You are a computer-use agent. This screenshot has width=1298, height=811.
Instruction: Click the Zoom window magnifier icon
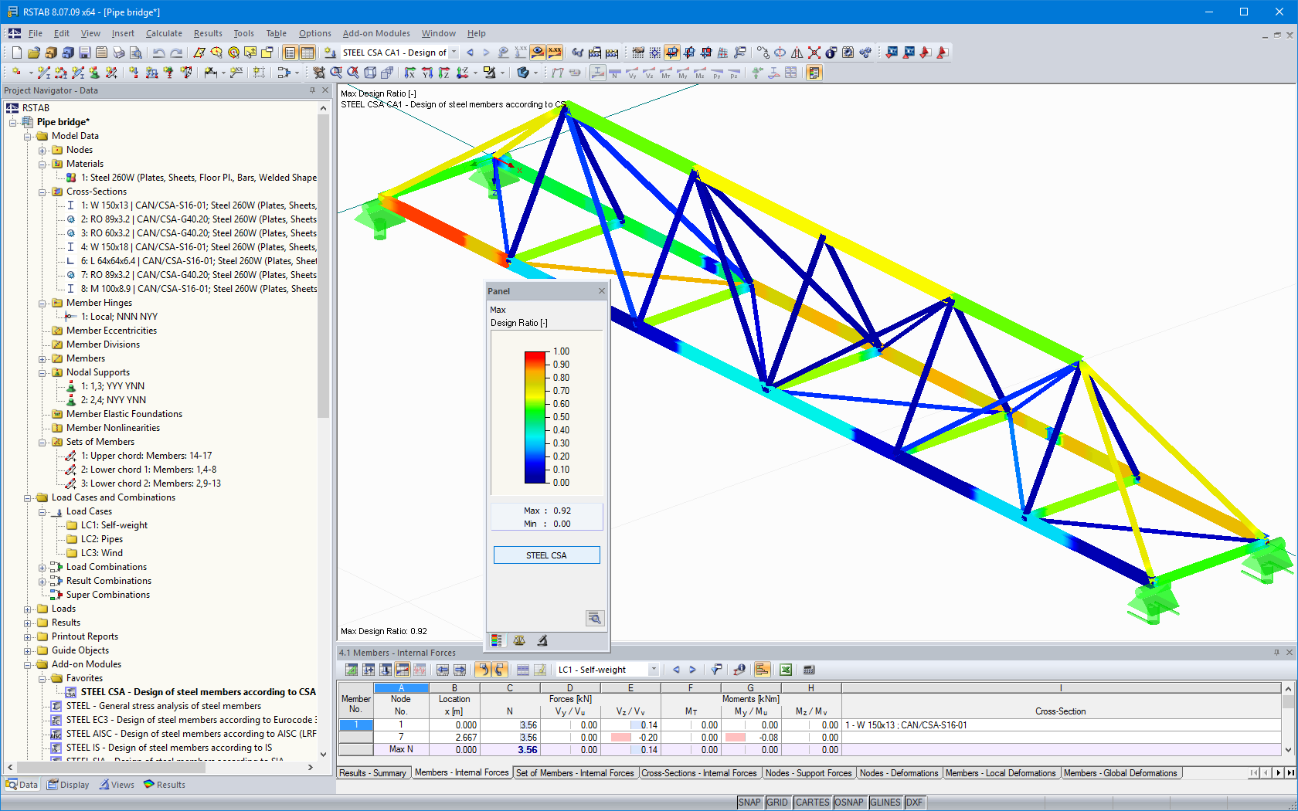(336, 73)
